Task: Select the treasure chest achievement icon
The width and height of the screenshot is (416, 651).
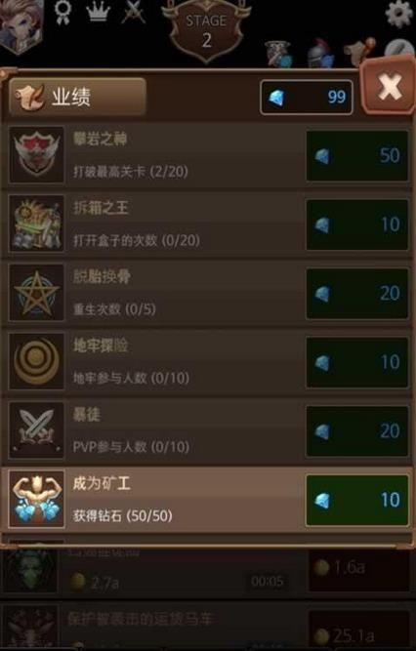Action: (x=36, y=224)
